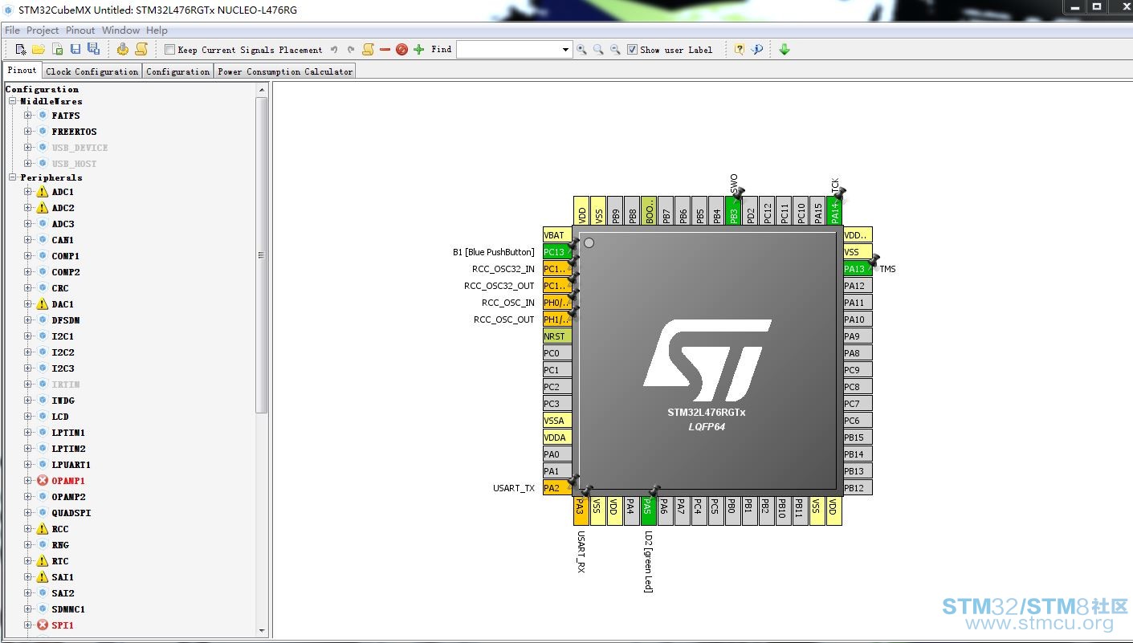The width and height of the screenshot is (1133, 643).
Task: Select LPUART1 in the peripherals tree
Action: tap(71, 465)
